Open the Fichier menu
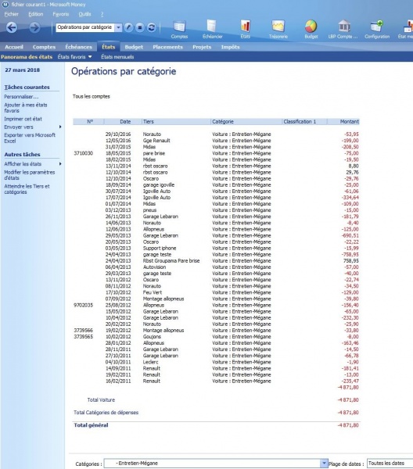The image size is (413, 469). 12,14
